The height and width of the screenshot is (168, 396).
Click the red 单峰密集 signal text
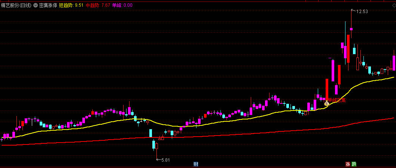pos(337,100)
